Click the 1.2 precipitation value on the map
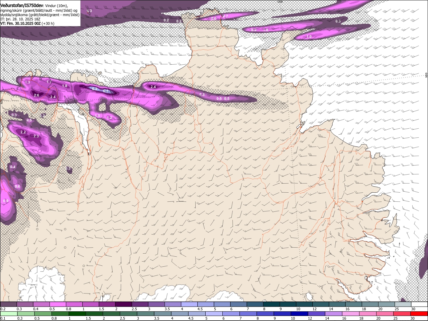 (x=109, y=118)
